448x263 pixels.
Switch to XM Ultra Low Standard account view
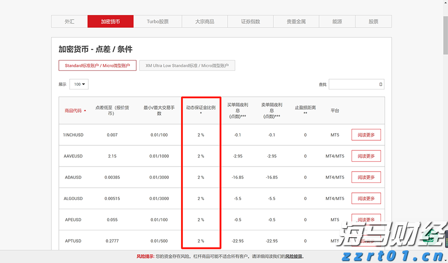(x=187, y=65)
